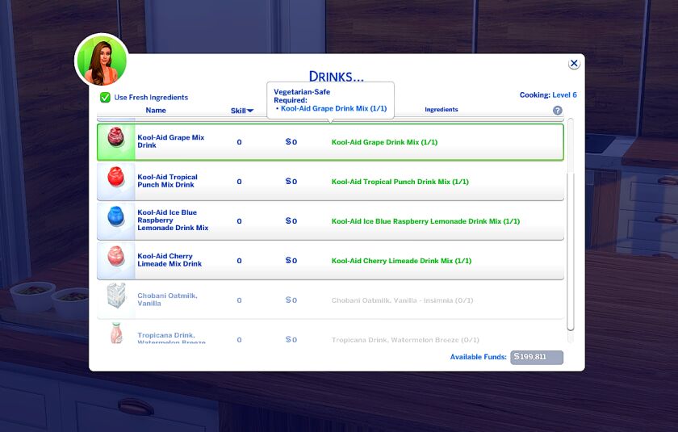Click Ice Blue Raspberry Lemonade Drink Mix ingredient
This screenshot has height=432, width=678.
pos(425,221)
